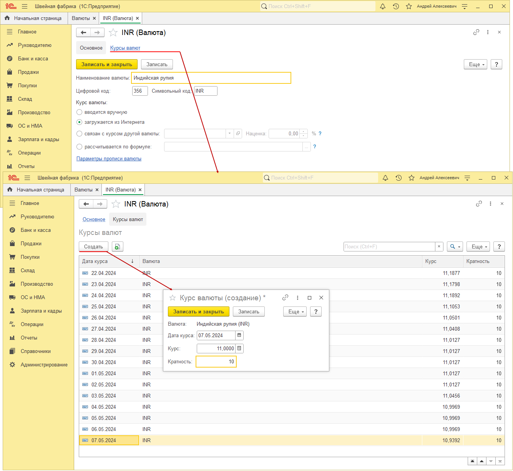This screenshot has height=471, width=513.
Task: Sort by the Дата курса column header
Action: pos(109,261)
